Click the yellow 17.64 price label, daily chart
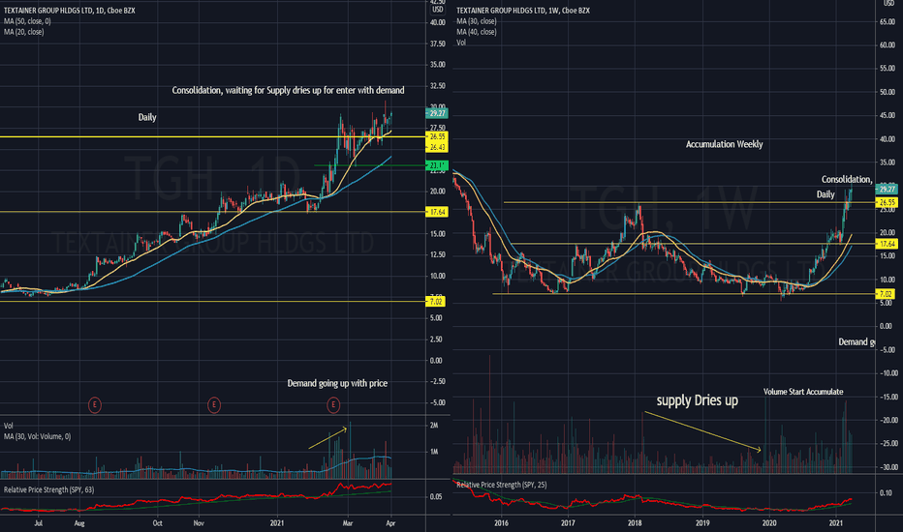 (437, 212)
